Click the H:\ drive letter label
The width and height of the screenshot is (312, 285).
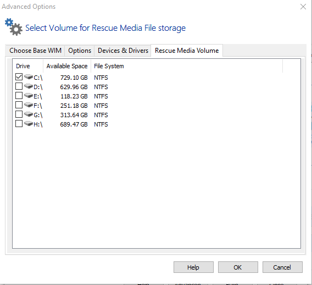[38, 124]
